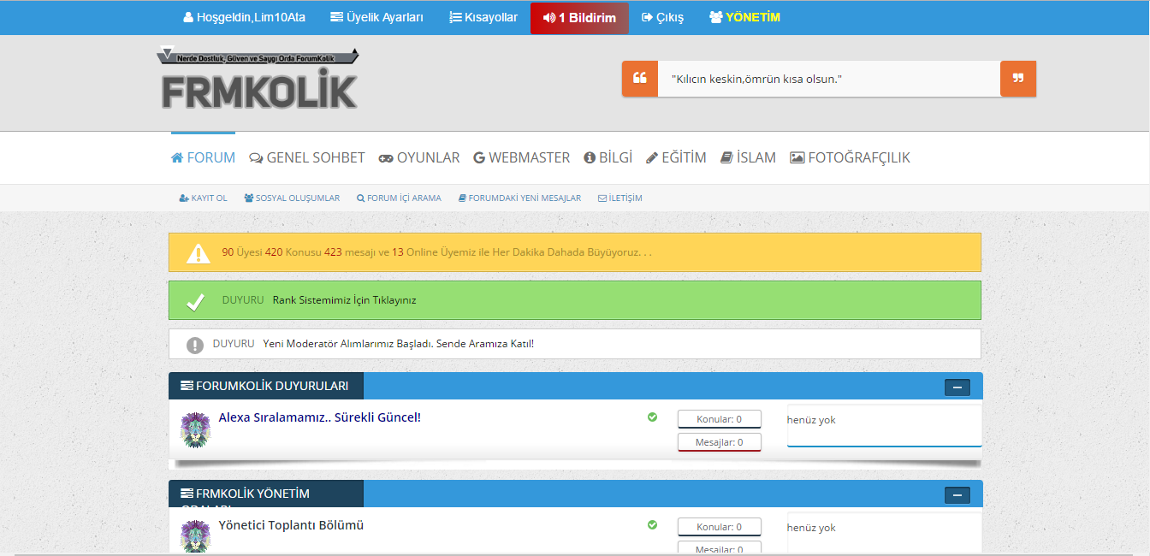Select the WEBMASTER tab
The height and width of the screenshot is (556, 1150).
[x=522, y=157]
